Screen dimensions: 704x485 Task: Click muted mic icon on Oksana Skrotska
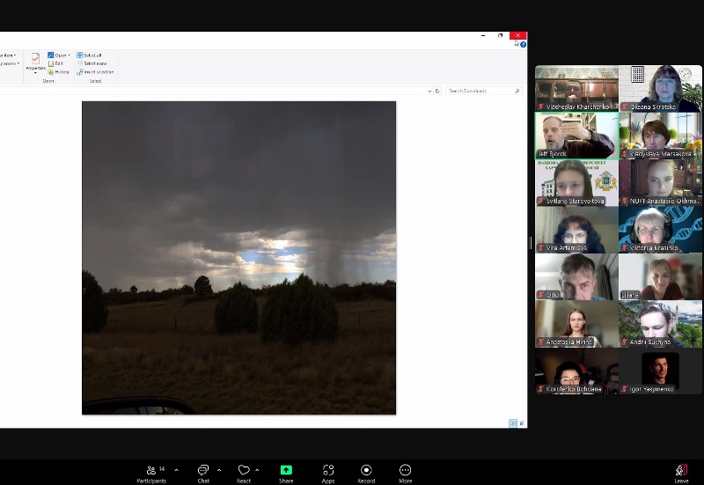tap(624, 107)
